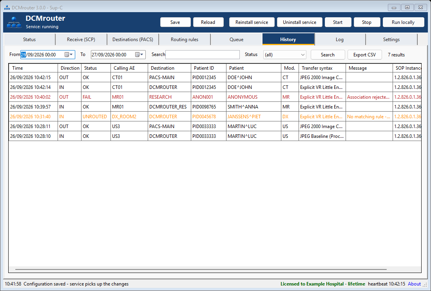Sort by the Destination column header
The image size is (431, 291).
pyautogui.click(x=169, y=68)
